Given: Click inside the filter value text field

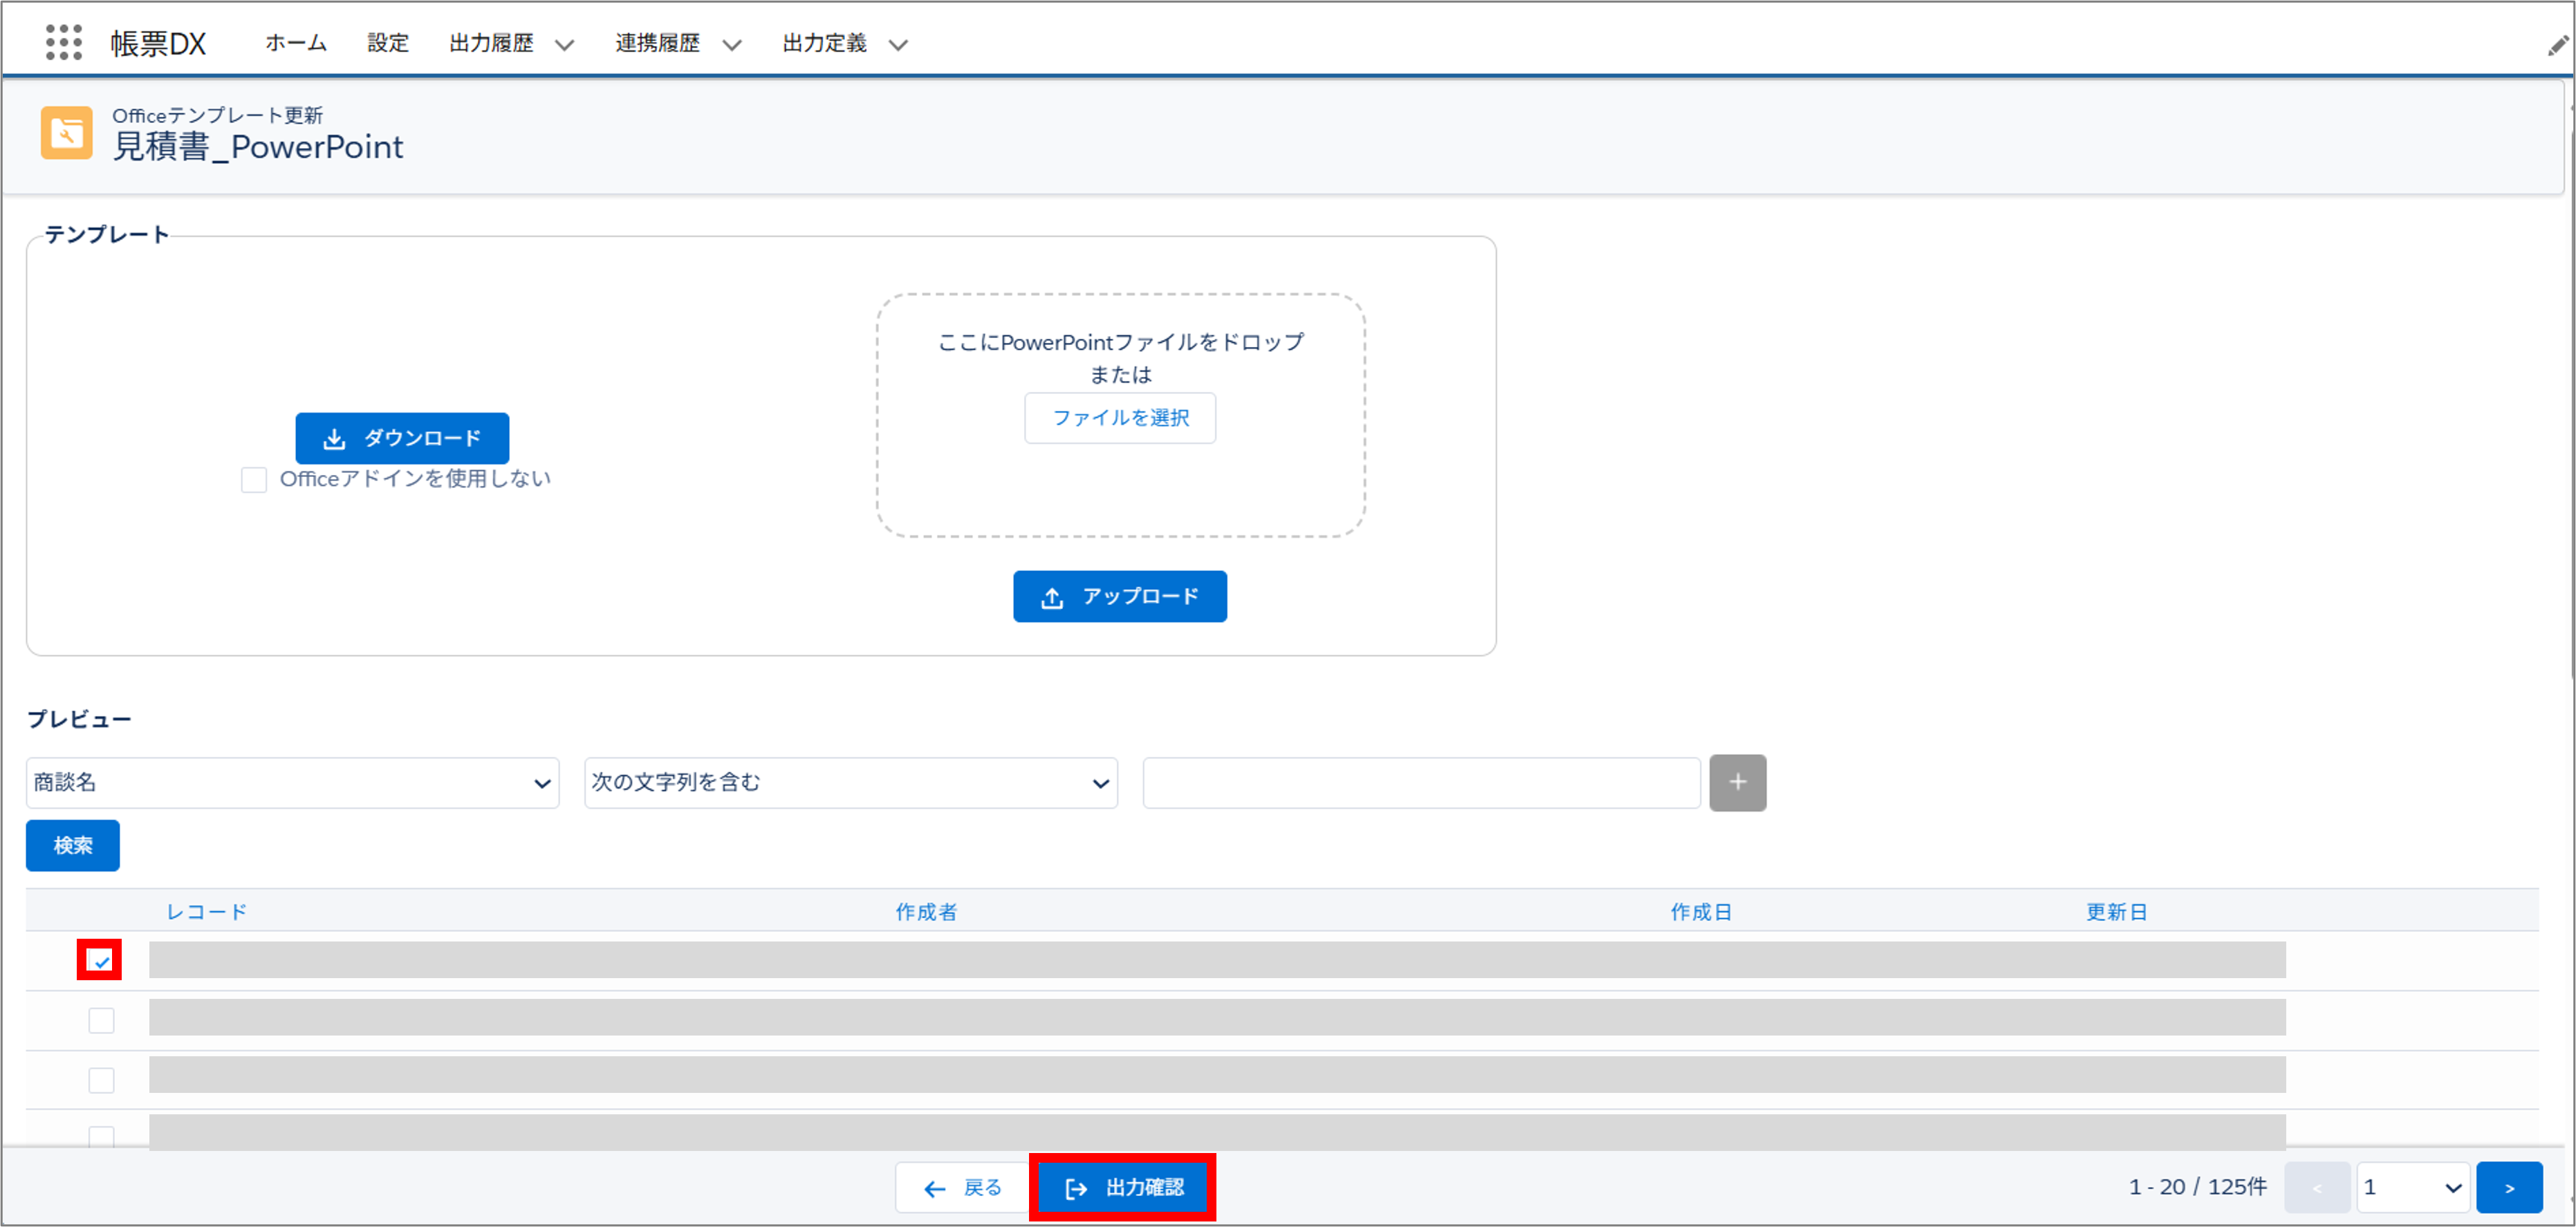Looking at the screenshot, I should [1420, 782].
